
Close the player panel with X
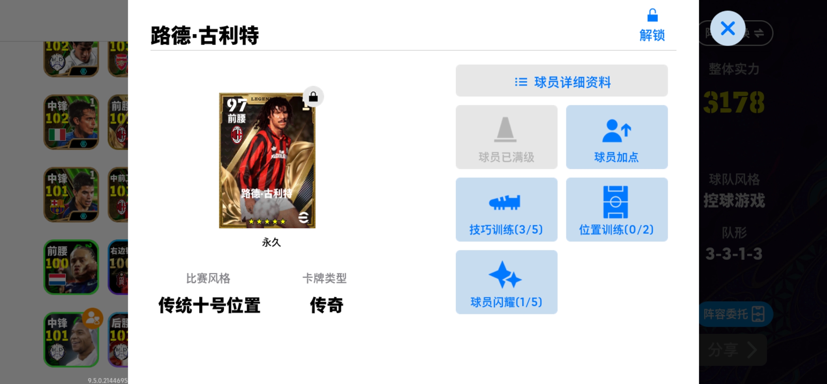[x=728, y=28]
